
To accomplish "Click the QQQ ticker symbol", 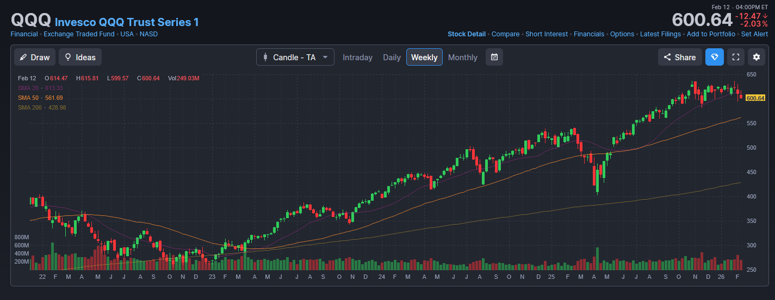I will point(31,20).
